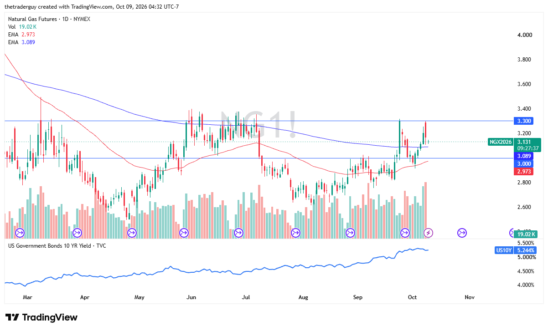The image size is (548, 331).
Task: Click the Jun label on the time axis
Action: click(191, 297)
